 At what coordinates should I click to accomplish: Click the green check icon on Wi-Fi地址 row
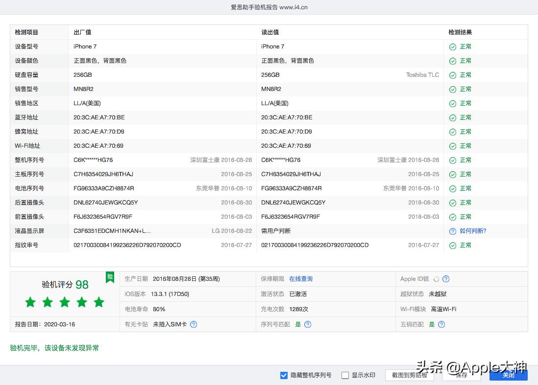tap(452, 146)
